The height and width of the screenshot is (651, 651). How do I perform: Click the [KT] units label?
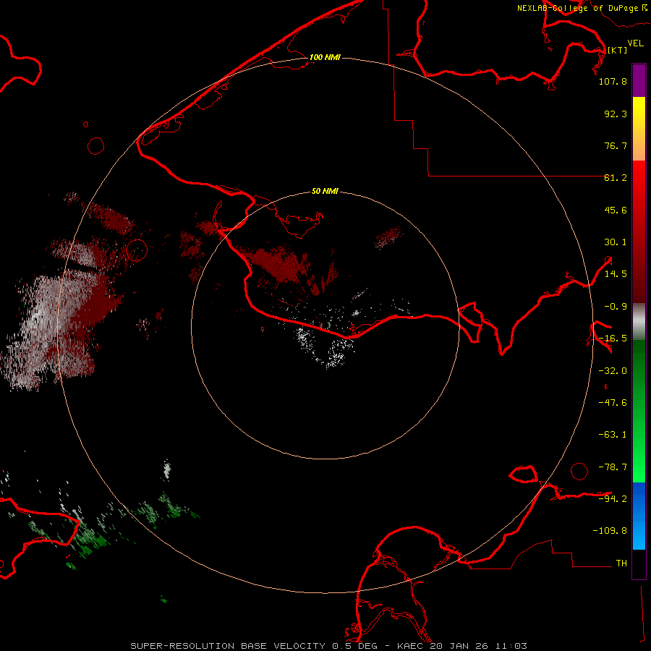[x=618, y=50]
